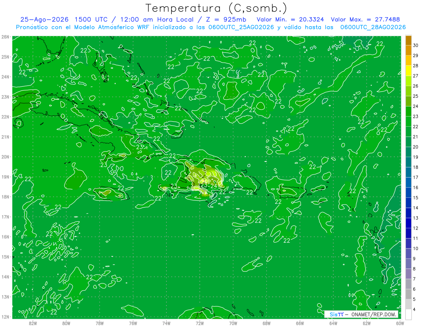This screenshot has height=328, width=425.
Task: Click the color scale label "28"
Action: click(415, 66)
